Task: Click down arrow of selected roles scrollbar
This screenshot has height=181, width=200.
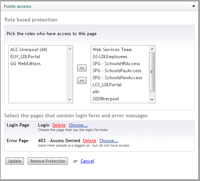Action: pos(152,100)
